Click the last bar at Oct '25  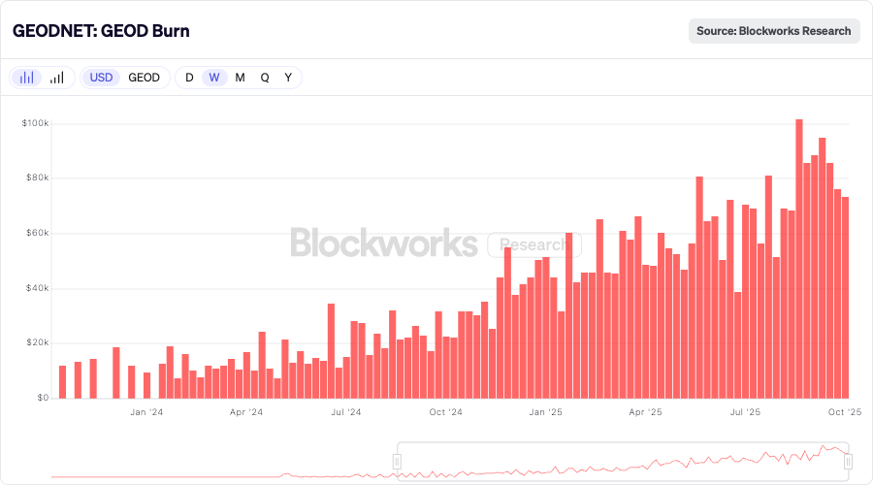point(845,298)
